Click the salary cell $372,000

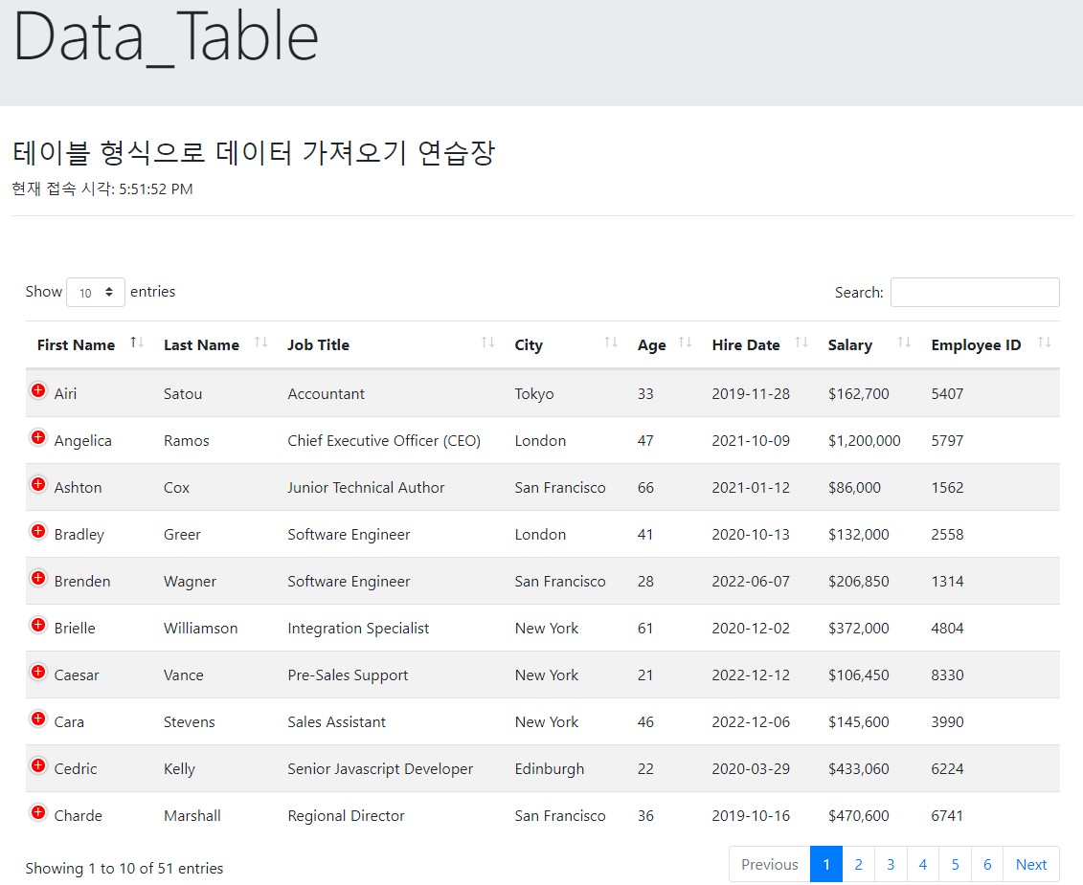859,629
